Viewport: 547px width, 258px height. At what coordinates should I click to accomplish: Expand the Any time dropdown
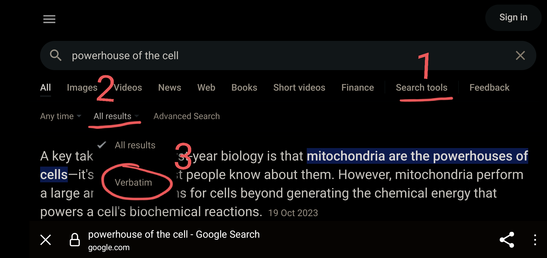point(60,116)
